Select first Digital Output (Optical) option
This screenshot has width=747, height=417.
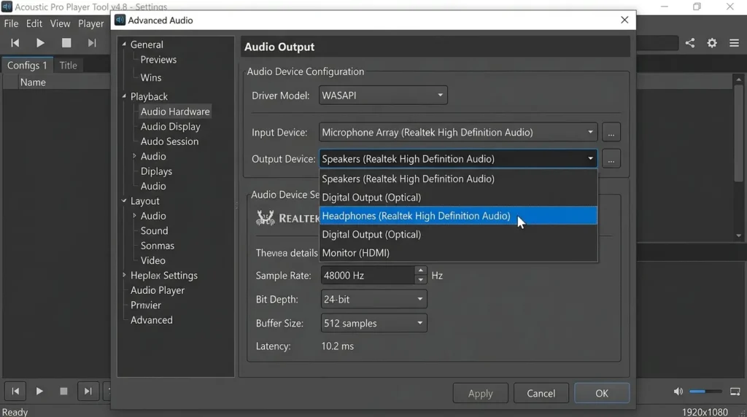458,197
